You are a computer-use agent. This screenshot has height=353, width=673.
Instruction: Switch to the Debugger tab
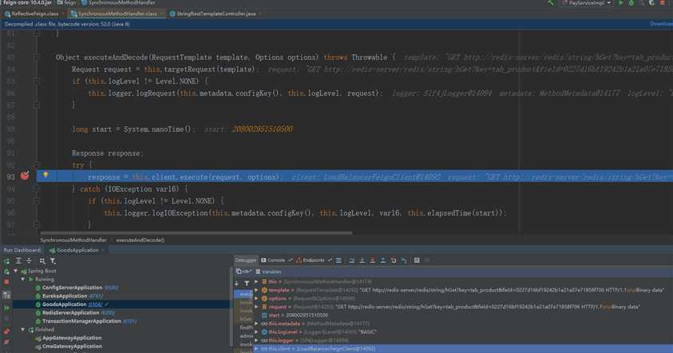[246, 260]
